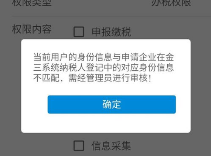Tap the dimmed backdrop right of the popup
Viewport: 211px width, 156px height.
pos(201,86)
